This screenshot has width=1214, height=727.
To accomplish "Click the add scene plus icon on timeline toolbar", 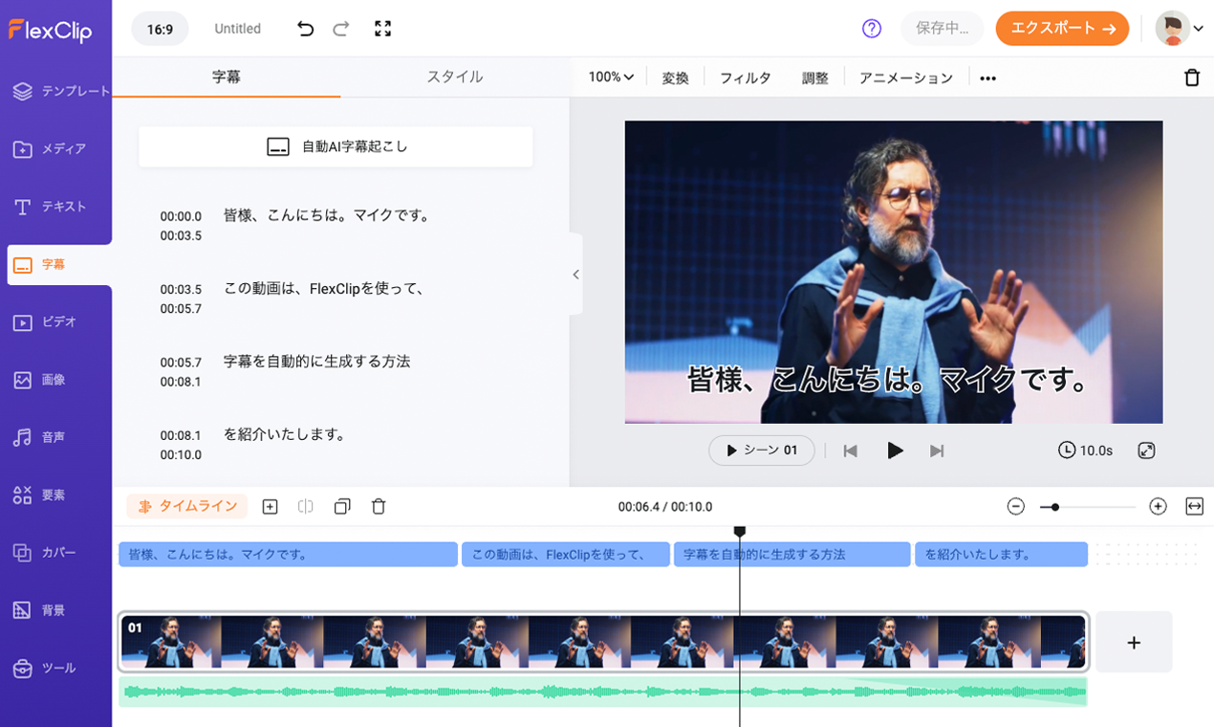I will tap(270, 506).
